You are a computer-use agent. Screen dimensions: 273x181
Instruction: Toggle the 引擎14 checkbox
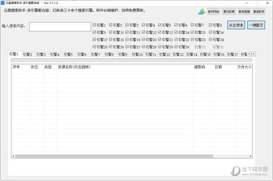coord(176,32)
